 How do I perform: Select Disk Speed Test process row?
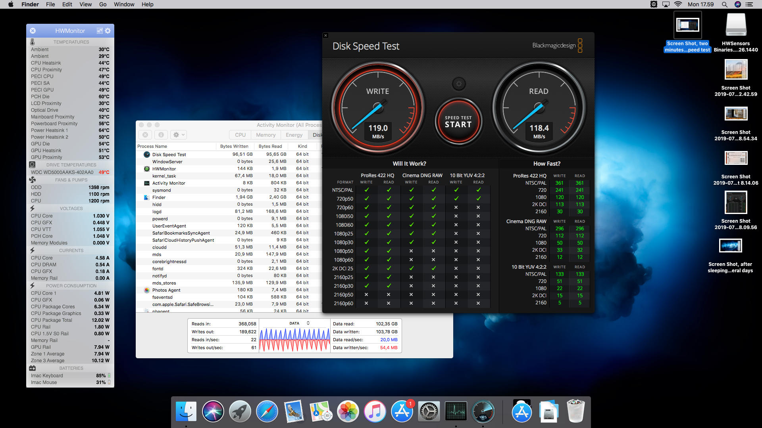coord(229,155)
